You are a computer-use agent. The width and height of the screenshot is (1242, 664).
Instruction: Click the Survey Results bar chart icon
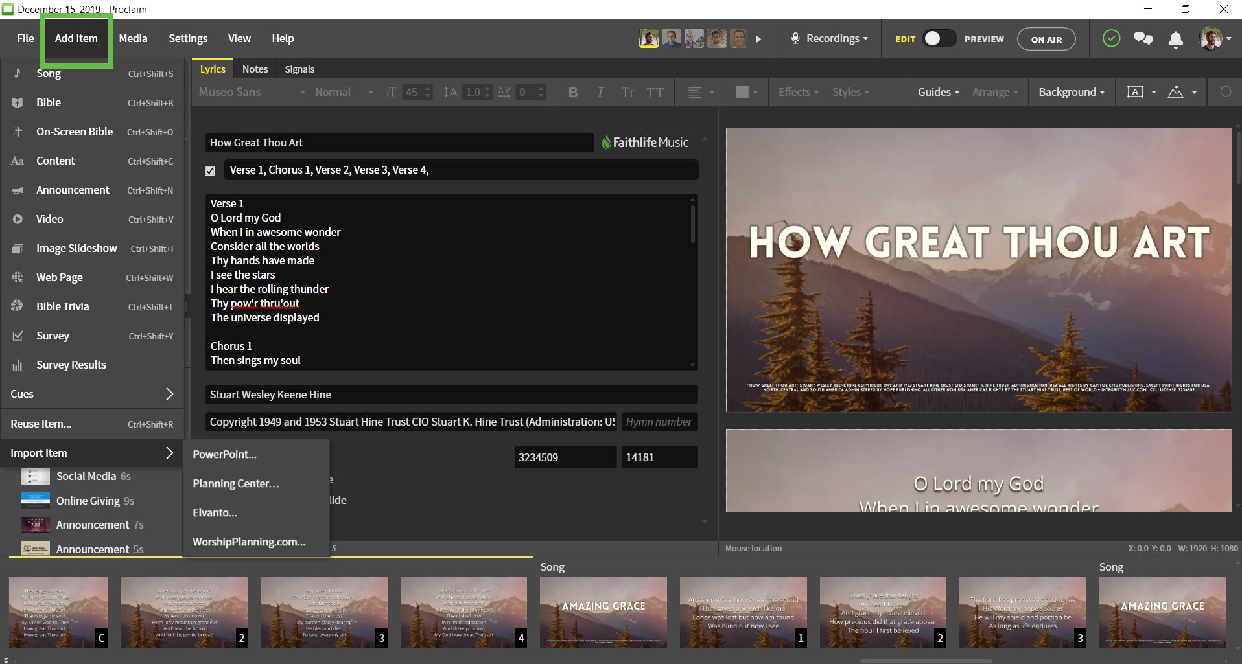(18, 365)
